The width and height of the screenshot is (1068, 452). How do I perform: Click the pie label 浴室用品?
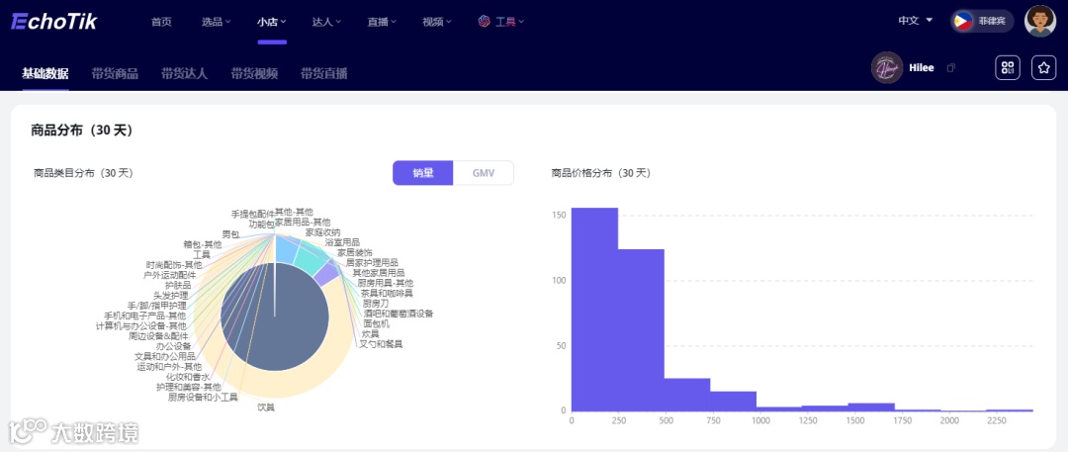point(342,242)
